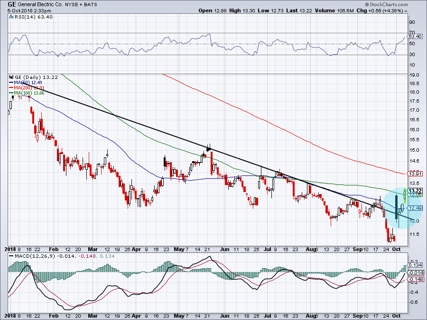The width and height of the screenshot is (427, 320).
Task: Click the 0.134 MACD histogram axis tag
Action: tap(416, 265)
